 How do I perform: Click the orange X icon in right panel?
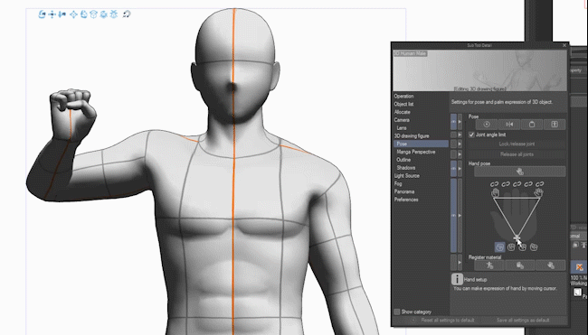point(579,267)
